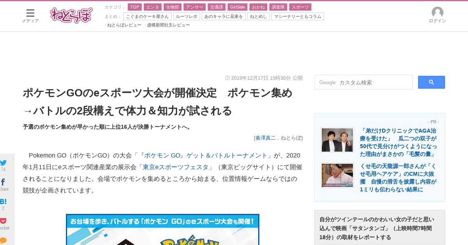Select the おかね category tab

click(x=258, y=7)
